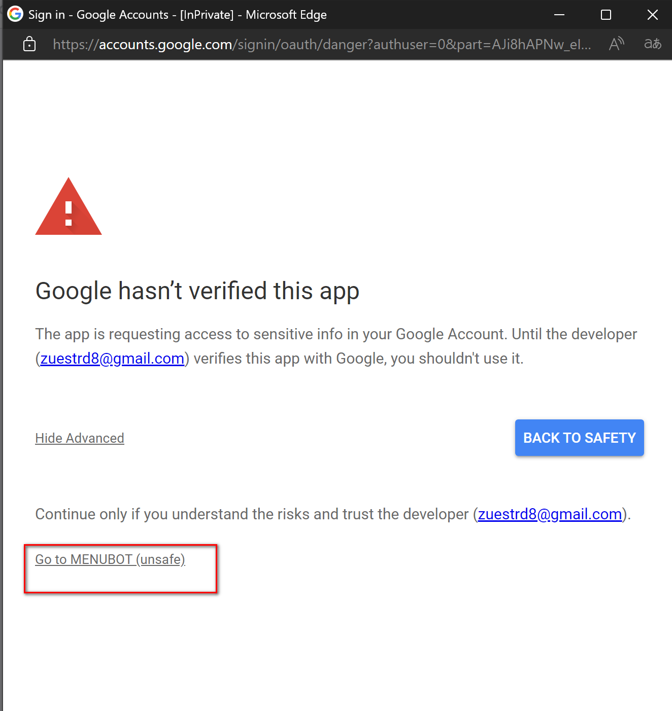The image size is (672, 711).
Task: Click the 'Sign in - Google Accounts' title text
Action: [x=98, y=15]
